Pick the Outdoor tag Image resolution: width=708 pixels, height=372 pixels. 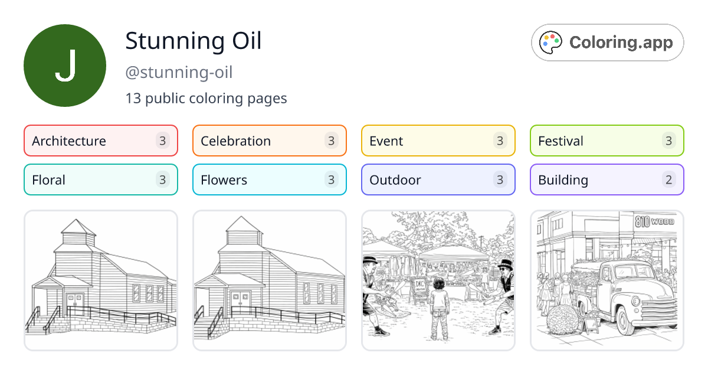[438, 180]
